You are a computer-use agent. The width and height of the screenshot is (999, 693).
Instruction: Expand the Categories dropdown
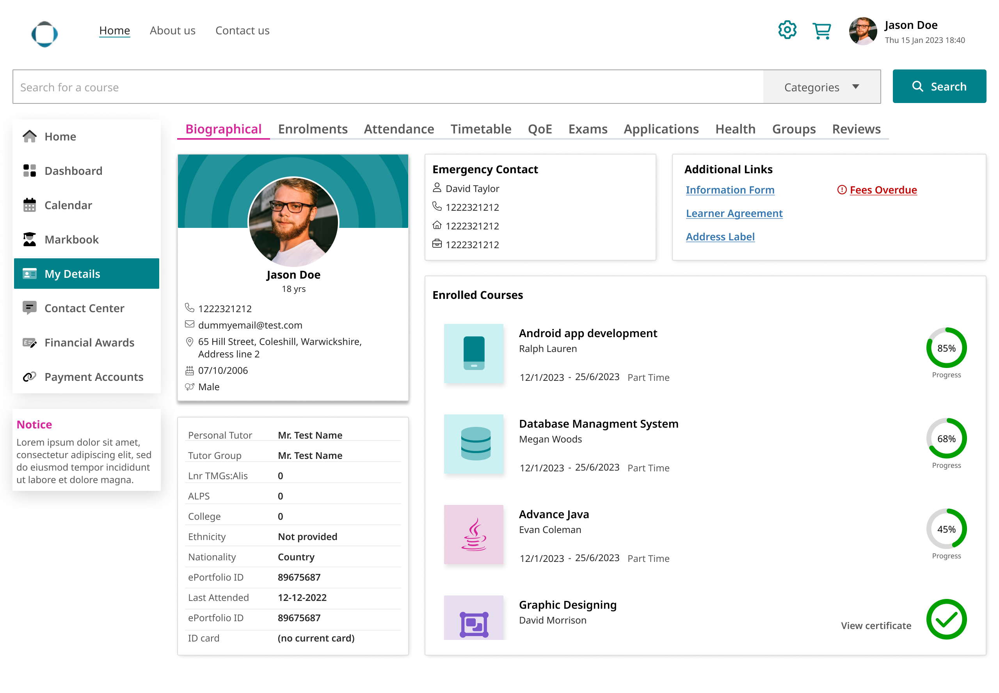tap(821, 87)
